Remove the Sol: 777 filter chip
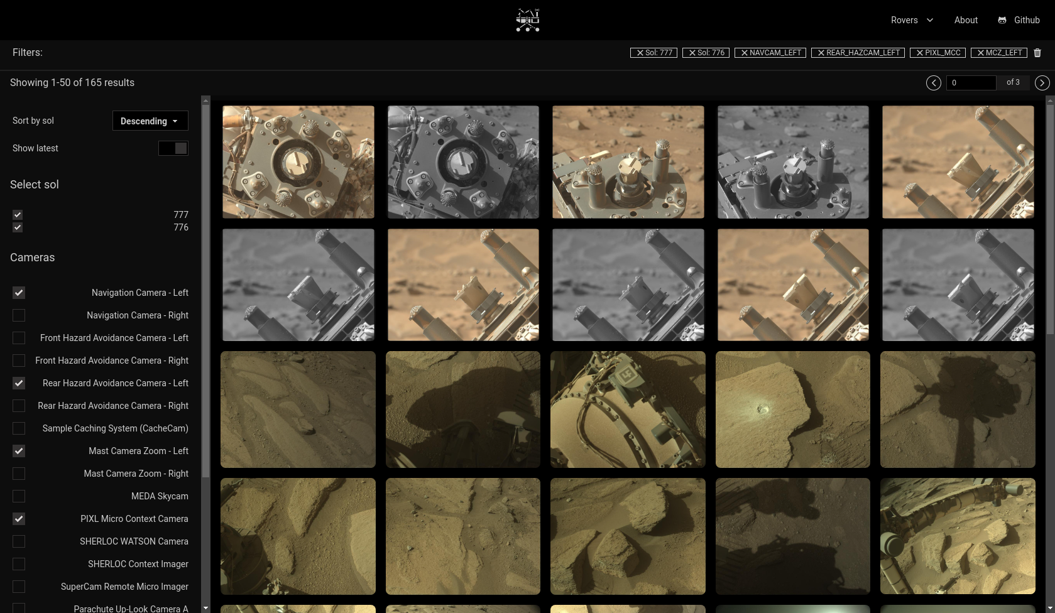Viewport: 1055px width, 613px height. [653, 53]
